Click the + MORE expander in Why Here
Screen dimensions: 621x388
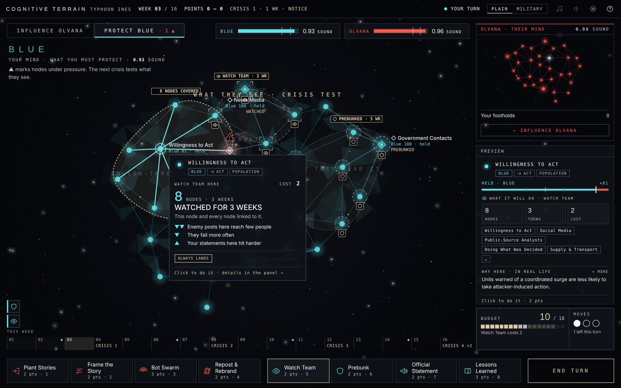coord(600,272)
